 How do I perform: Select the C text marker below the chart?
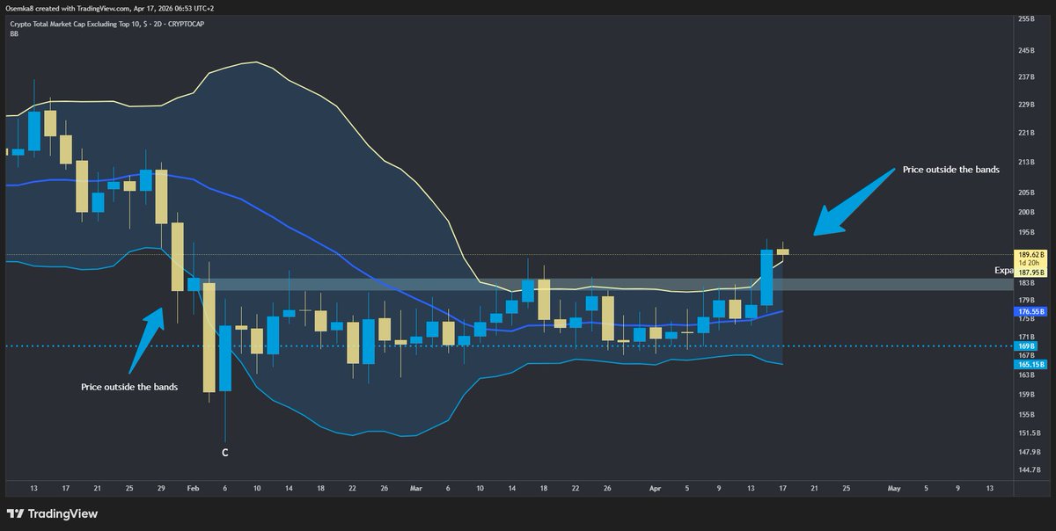tap(224, 452)
